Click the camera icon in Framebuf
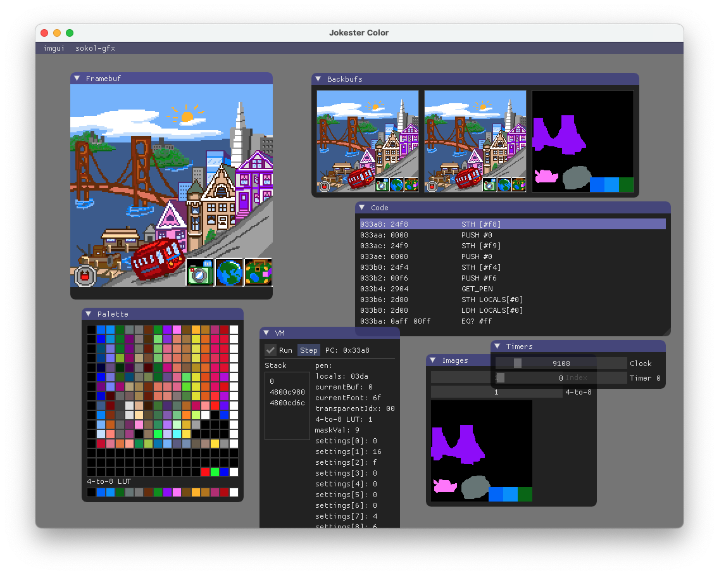 [200, 272]
